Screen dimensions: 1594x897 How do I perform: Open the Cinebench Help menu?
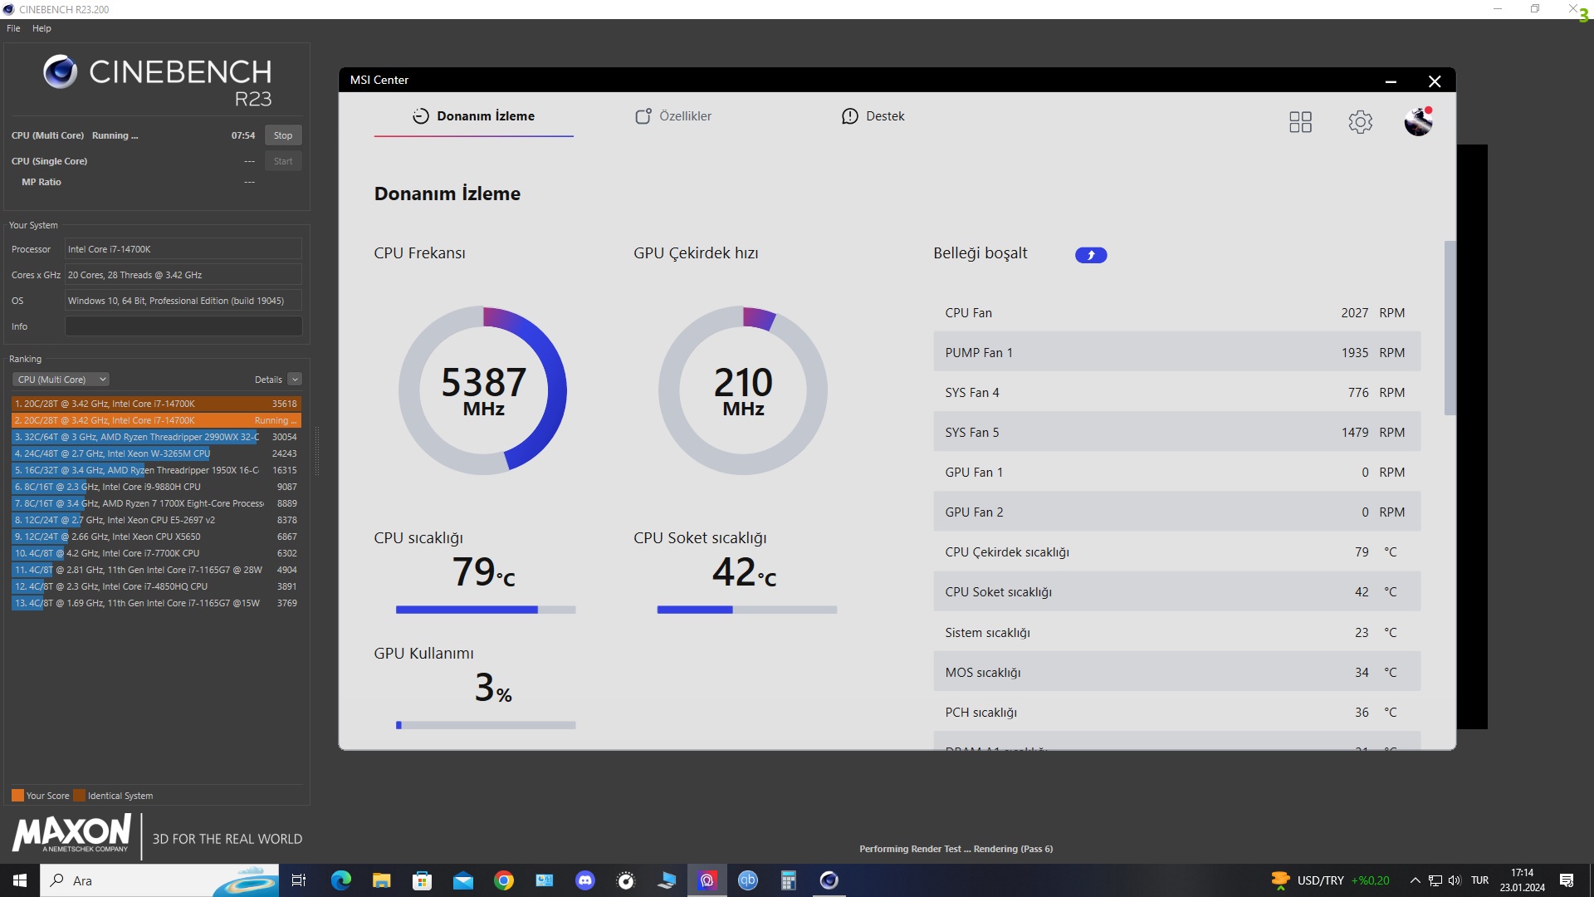[x=42, y=28]
